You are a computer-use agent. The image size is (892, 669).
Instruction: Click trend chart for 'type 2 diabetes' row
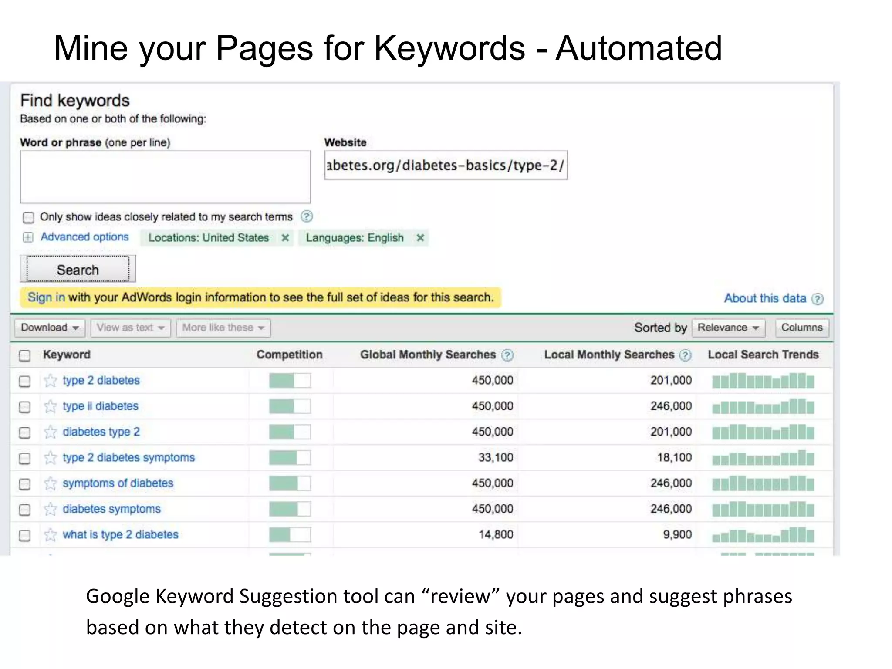click(763, 381)
